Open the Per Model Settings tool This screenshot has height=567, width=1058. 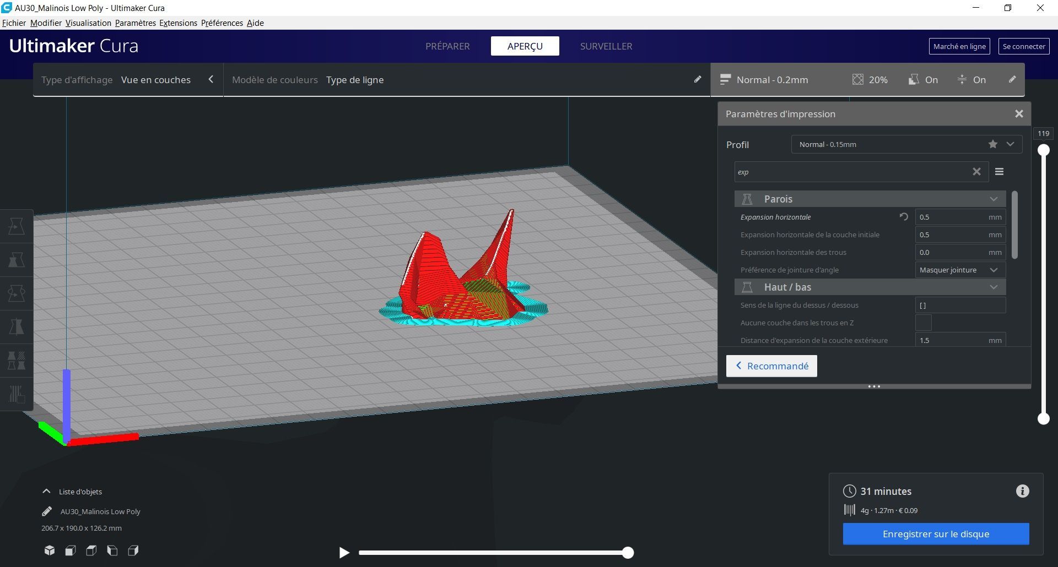coord(17,361)
